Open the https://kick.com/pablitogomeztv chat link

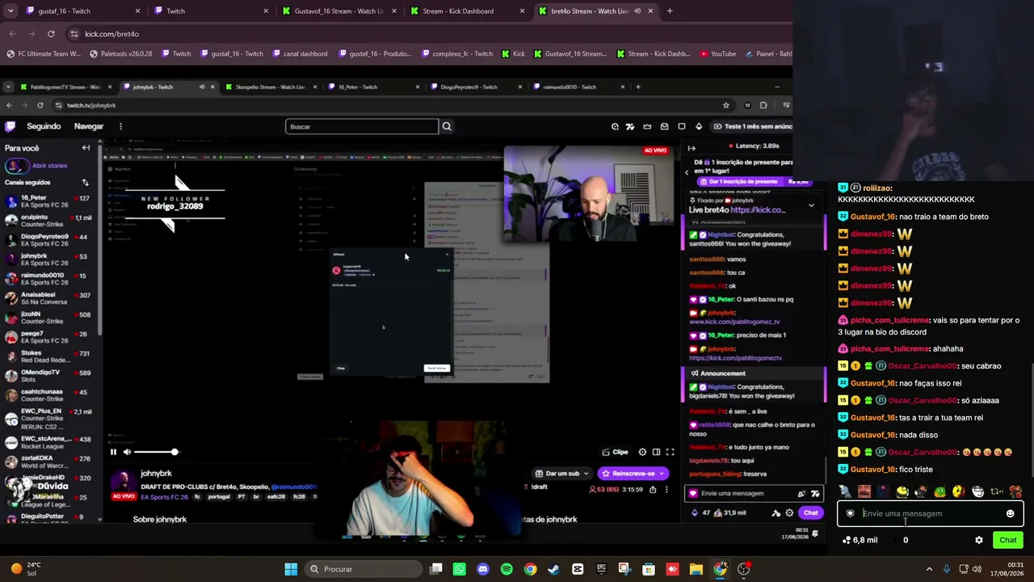(x=735, y=357)
